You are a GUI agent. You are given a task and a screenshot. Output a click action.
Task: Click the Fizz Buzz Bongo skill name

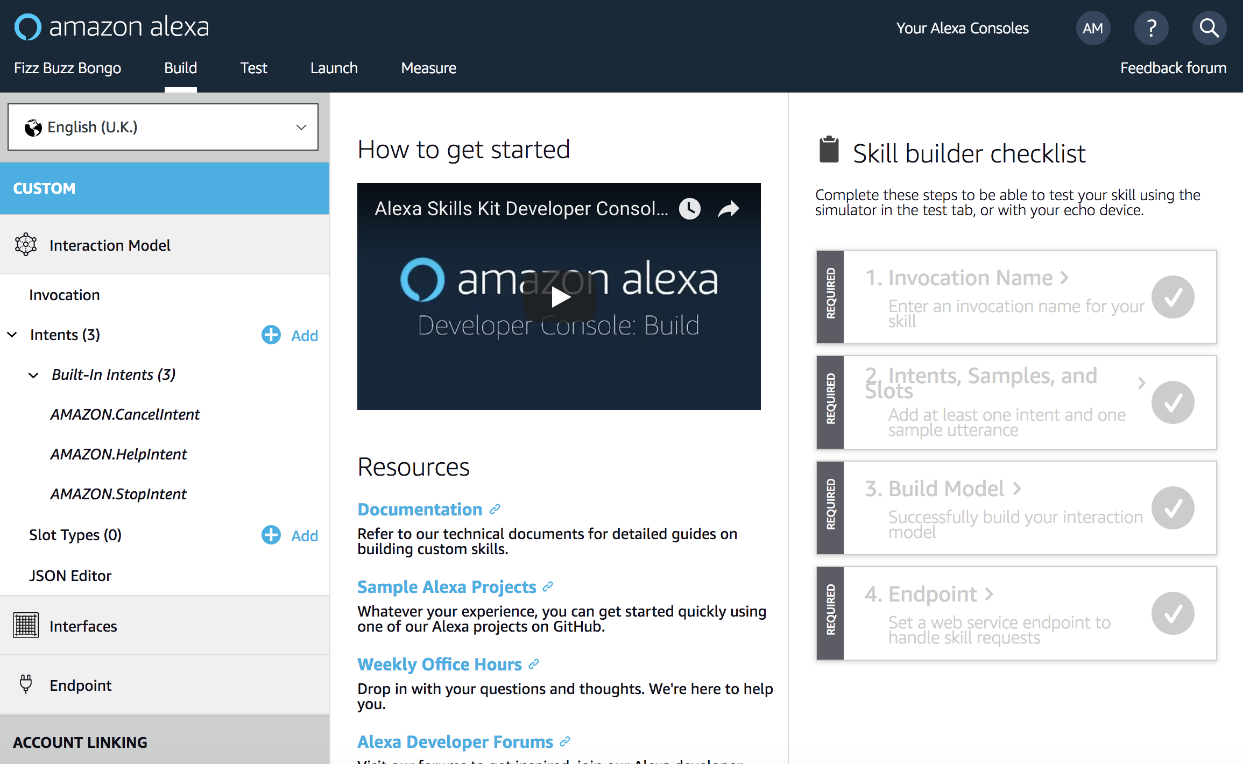(x=67, y=68)
